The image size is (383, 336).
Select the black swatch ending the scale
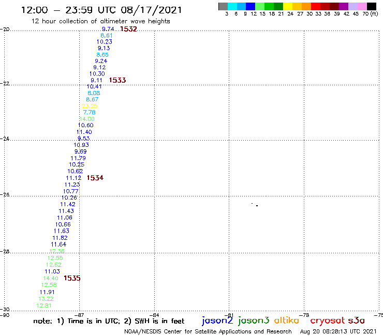pos(372,6)
